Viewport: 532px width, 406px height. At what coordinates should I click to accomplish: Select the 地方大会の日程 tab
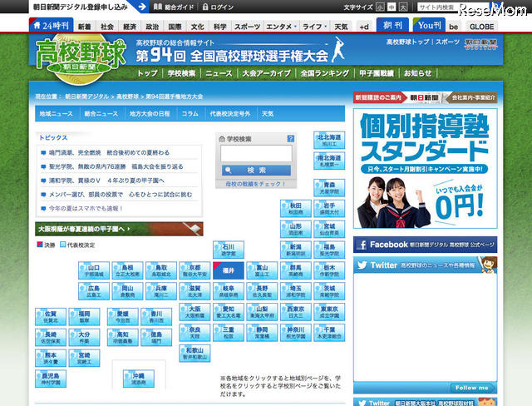(x=150, y=114)
